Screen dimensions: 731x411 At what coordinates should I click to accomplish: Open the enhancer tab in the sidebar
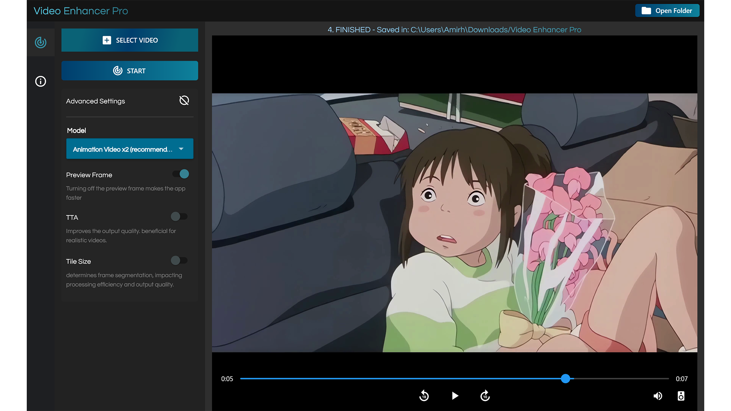click(x=40, y=42)
